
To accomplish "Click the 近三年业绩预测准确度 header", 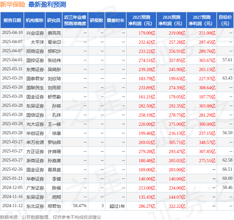I will coord(75,20).
